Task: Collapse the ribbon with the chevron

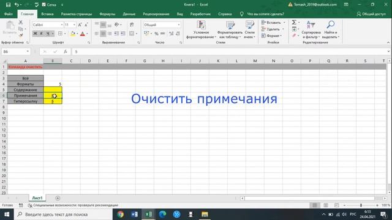Action: (388, 43)
